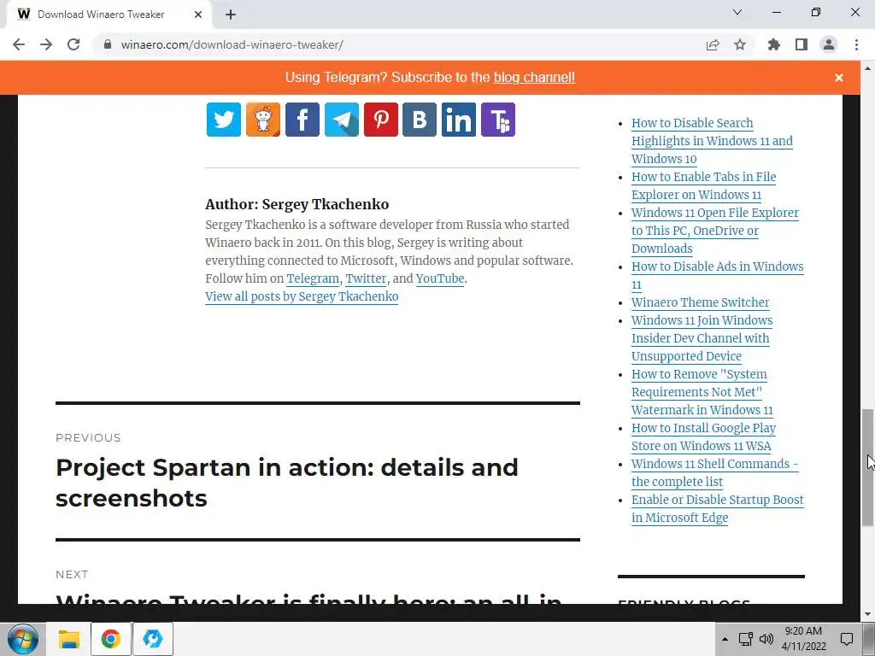Screen dimensions: 875x656
Task: Pin the page with Pinterest icon
Action: (x=380, y=120)
